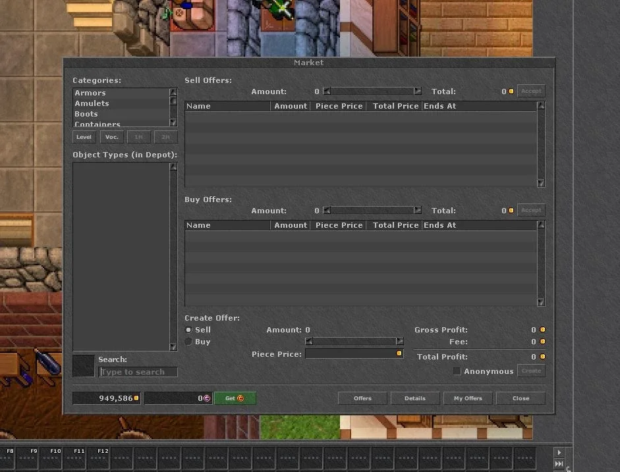Toggle the Voc. filter button

point(111,137)
